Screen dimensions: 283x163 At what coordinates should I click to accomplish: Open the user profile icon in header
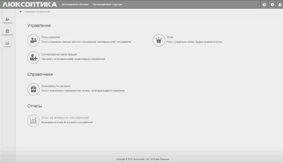pos(280,5)
